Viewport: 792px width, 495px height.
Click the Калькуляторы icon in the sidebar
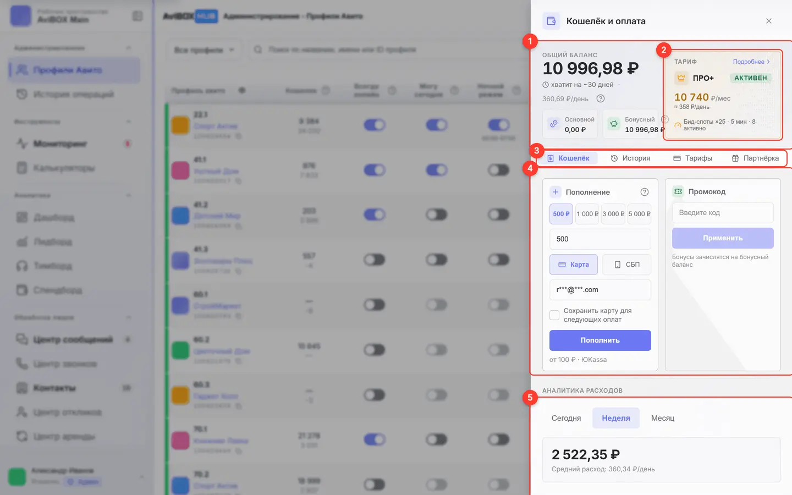22,168
